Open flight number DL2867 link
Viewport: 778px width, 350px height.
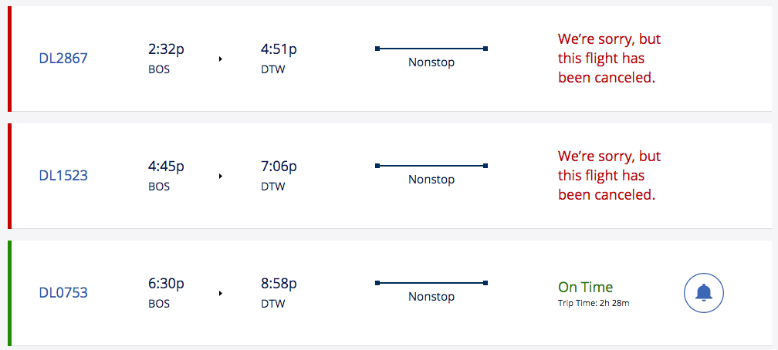pos(63,59)
